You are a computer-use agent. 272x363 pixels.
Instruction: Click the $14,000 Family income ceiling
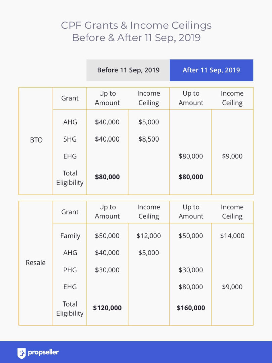click(232, 236)
